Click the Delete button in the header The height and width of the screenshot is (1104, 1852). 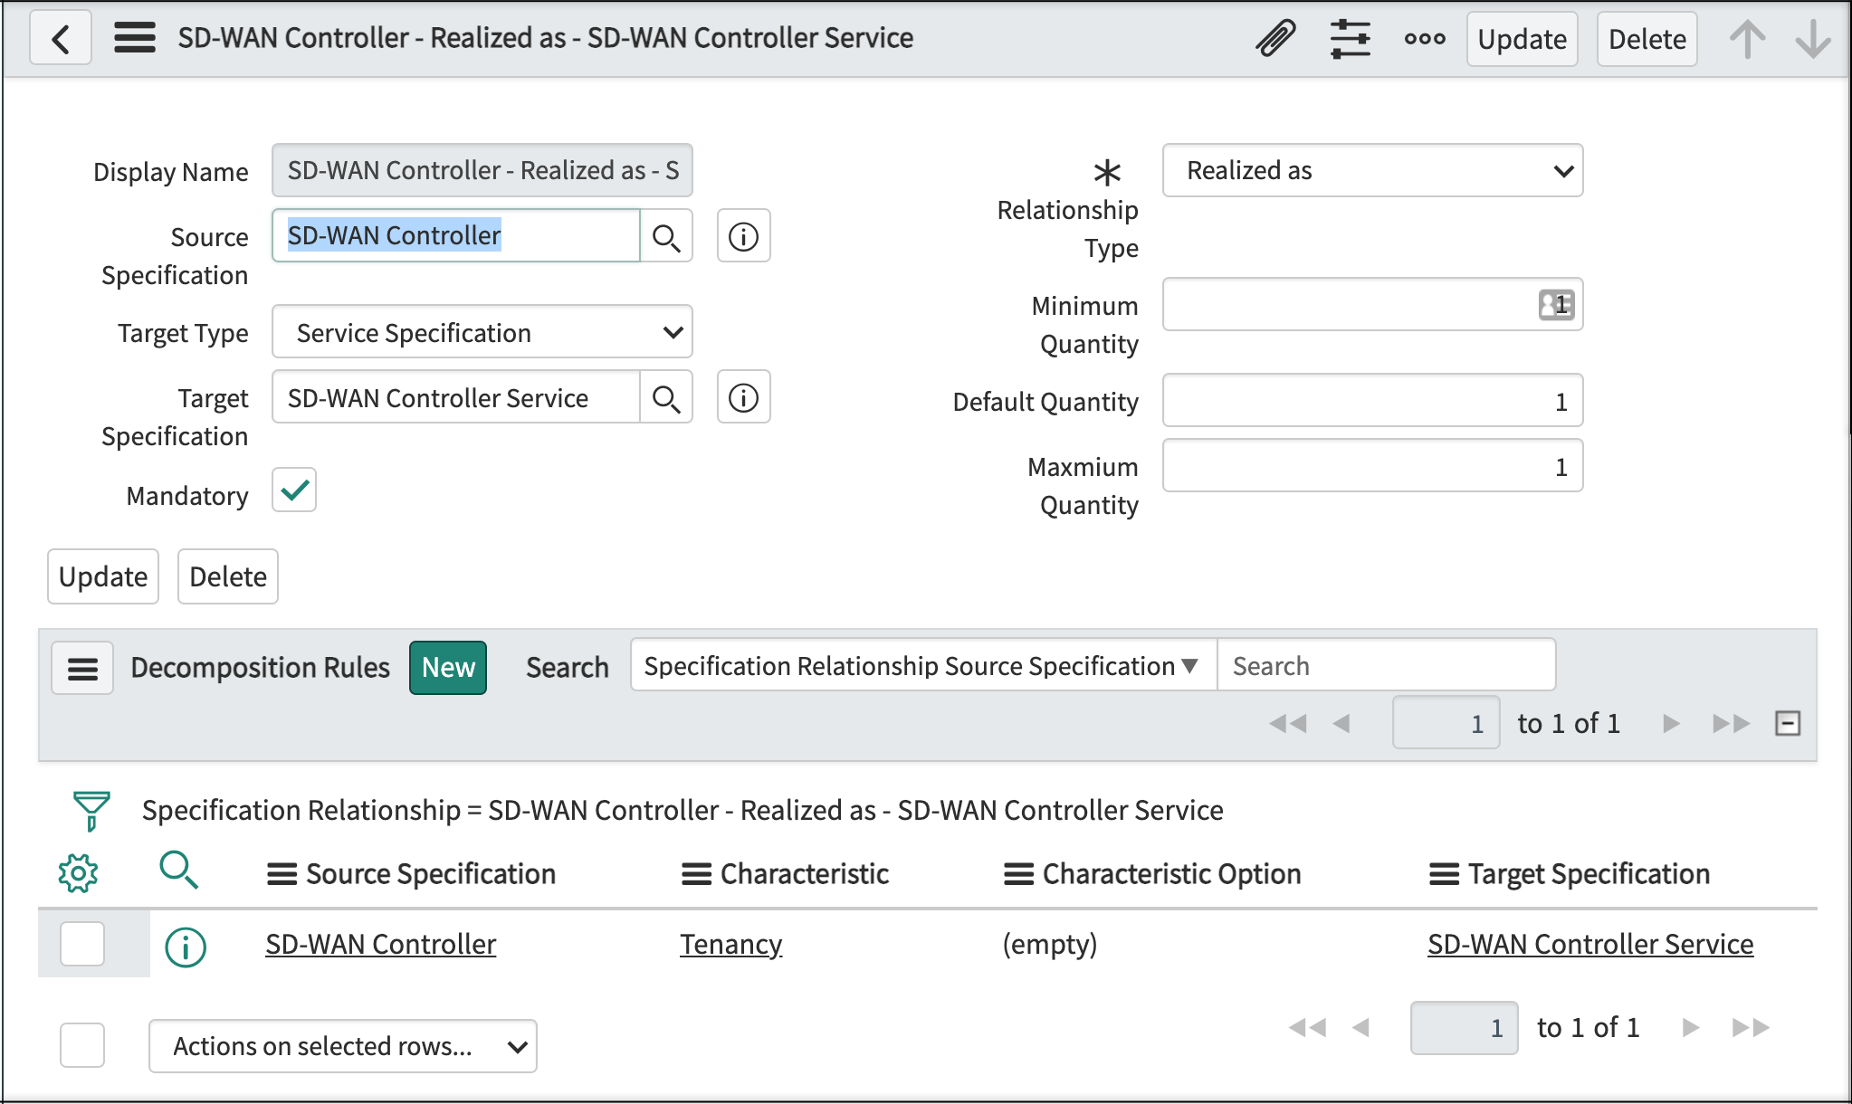click(x=1647, y=39)
